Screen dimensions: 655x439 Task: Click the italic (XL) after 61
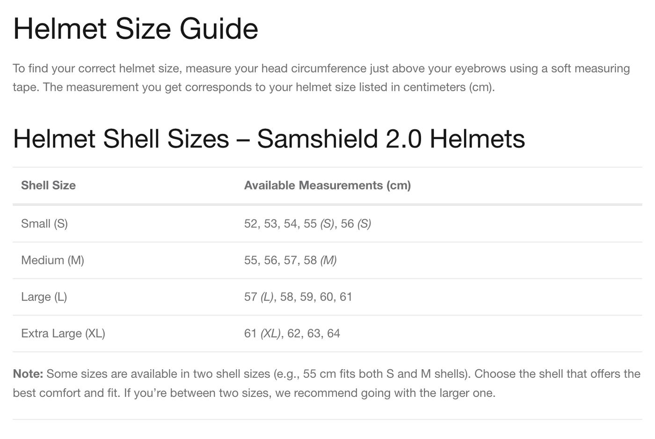[270, 333]
